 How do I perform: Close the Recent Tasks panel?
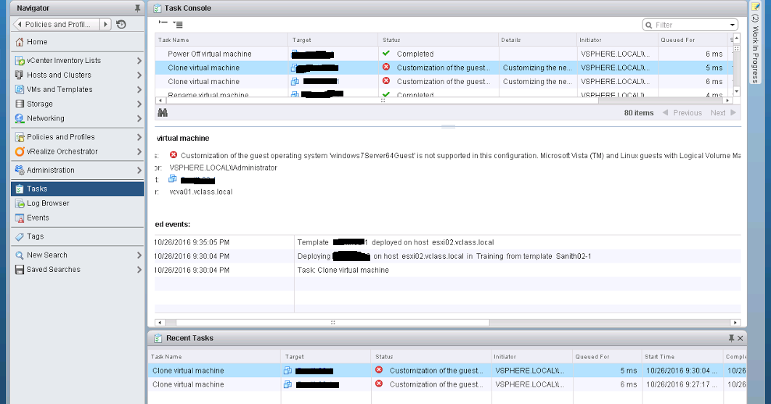(x=741, y=338)
